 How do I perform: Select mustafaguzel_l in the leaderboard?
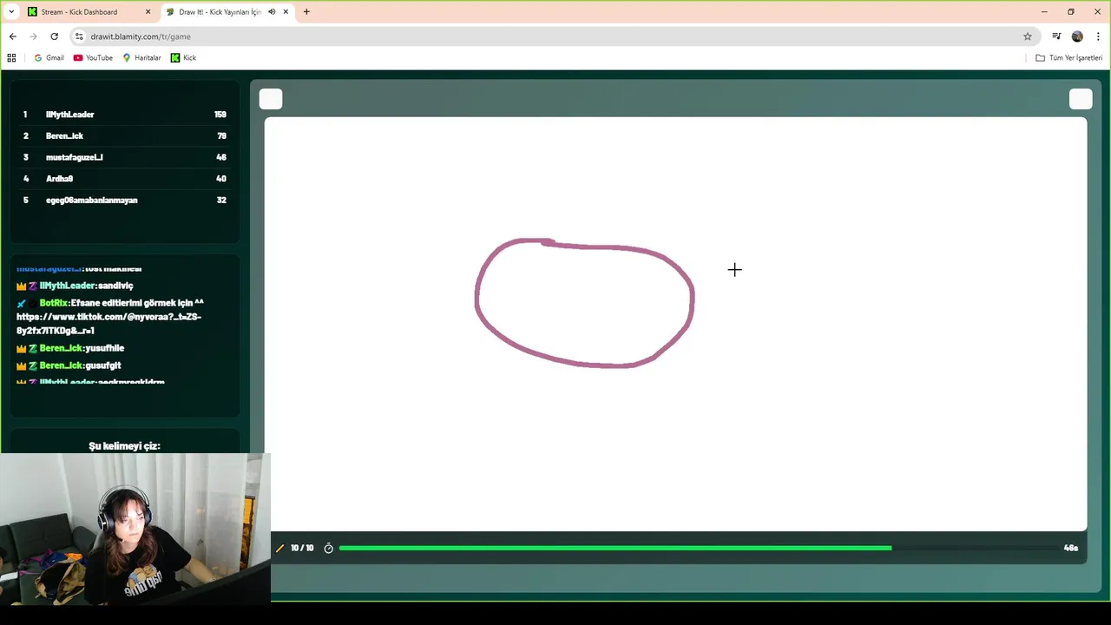click(x=75, y=157)
